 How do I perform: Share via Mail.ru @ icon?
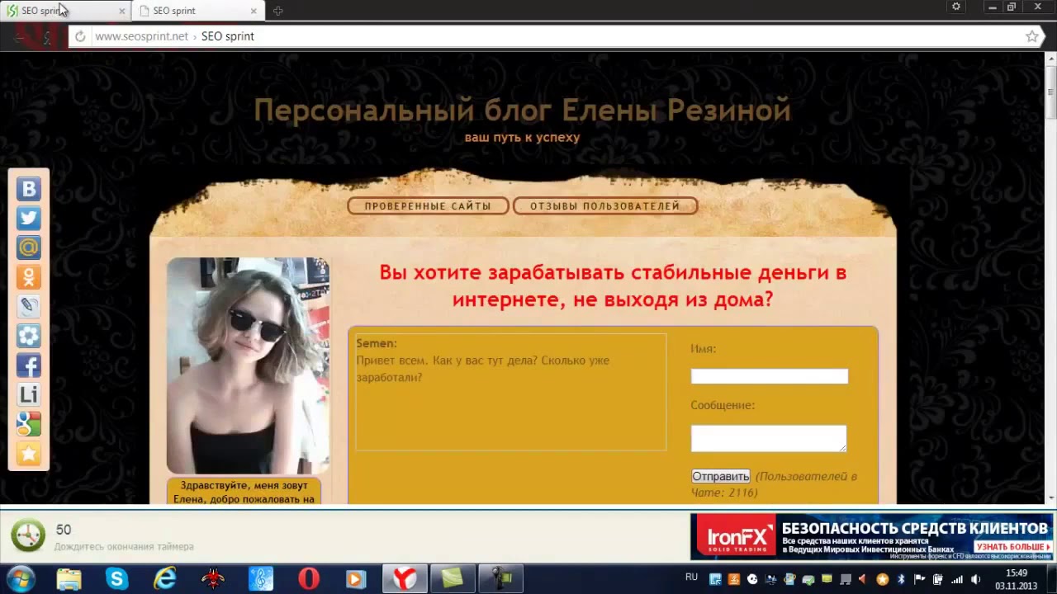pos(29,247)
